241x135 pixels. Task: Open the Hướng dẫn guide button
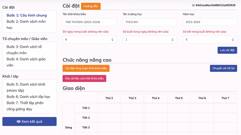91,6
